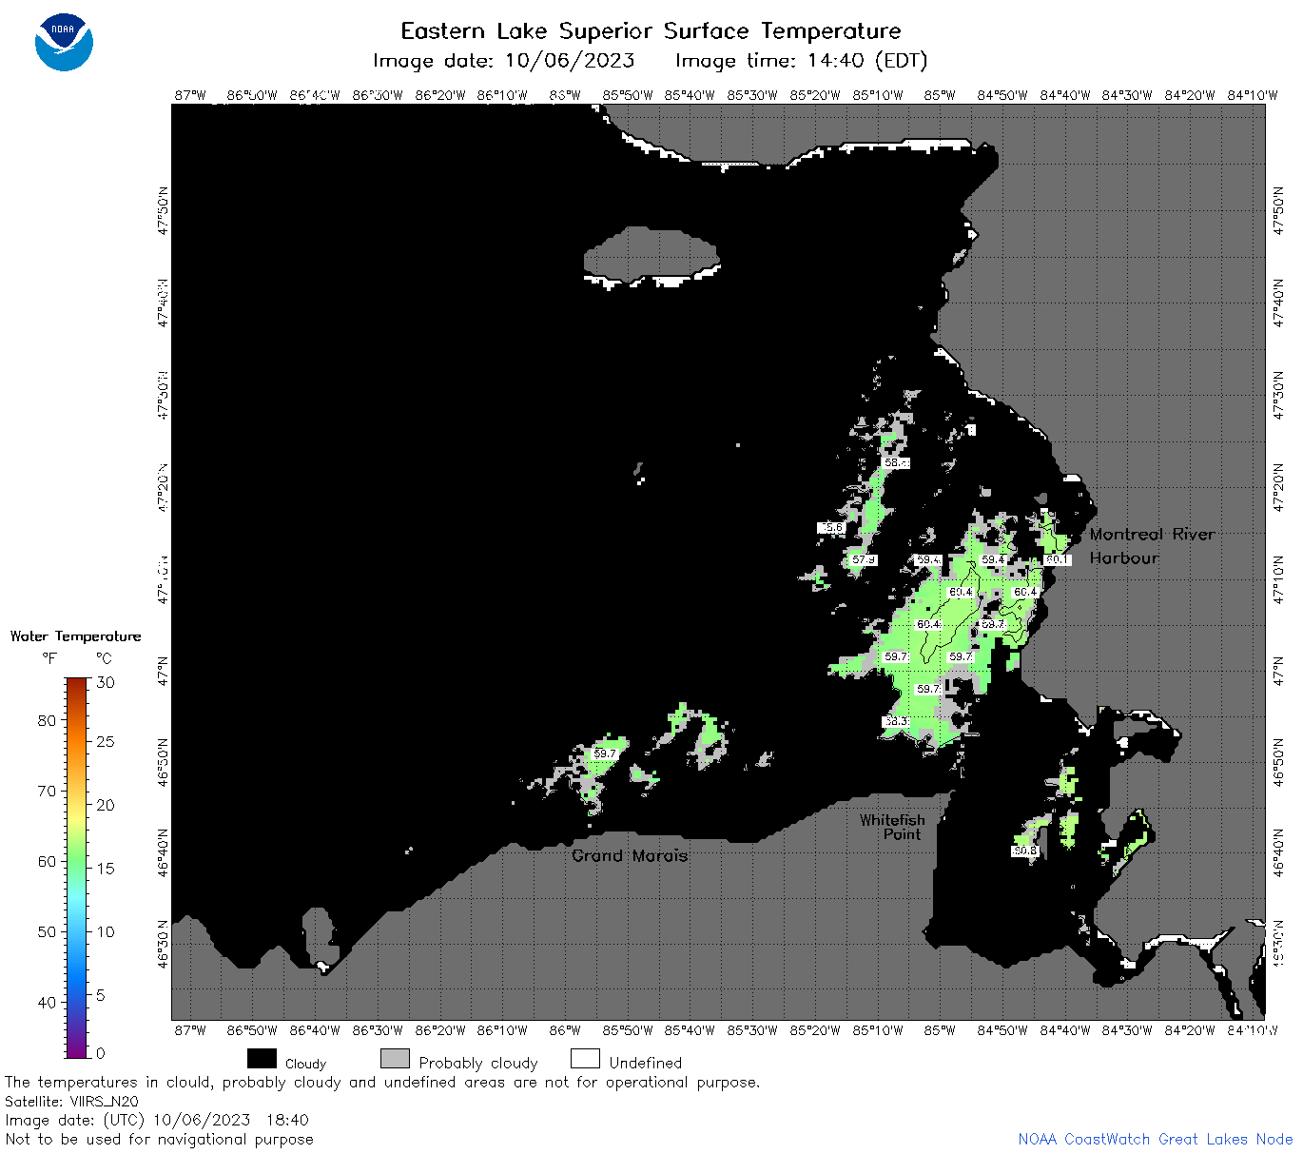
Task: Click the Eastern Lake Superior Surface Temperature title
Action: pyautogui.click(x=651, y=31)
